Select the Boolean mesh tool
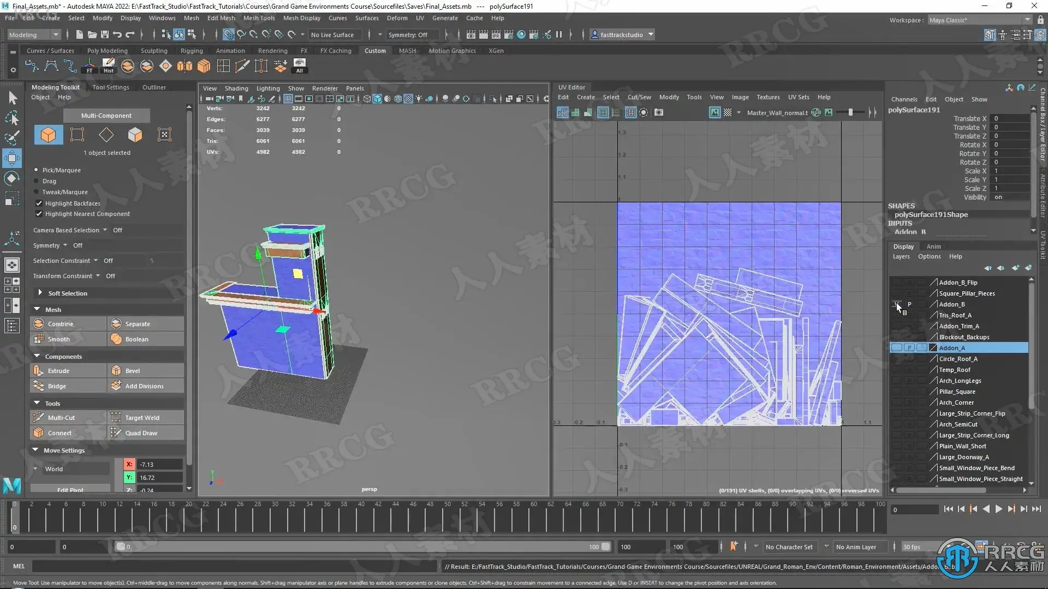This screenshot has height=589, width=1048. tap(116, 339)
